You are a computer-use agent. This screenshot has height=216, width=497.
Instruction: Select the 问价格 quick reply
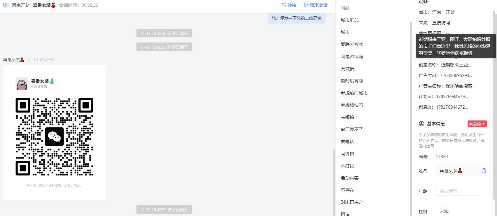tap(347, 154)
